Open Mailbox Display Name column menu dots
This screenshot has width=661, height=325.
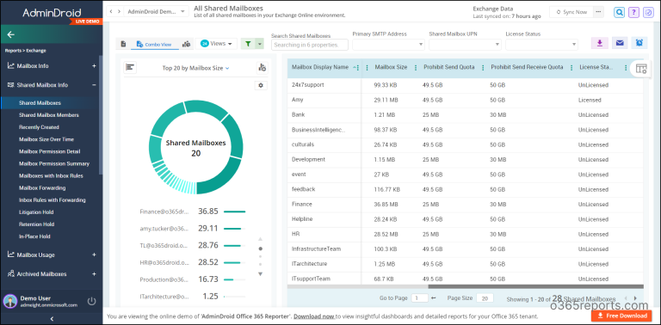pos(358,68)
